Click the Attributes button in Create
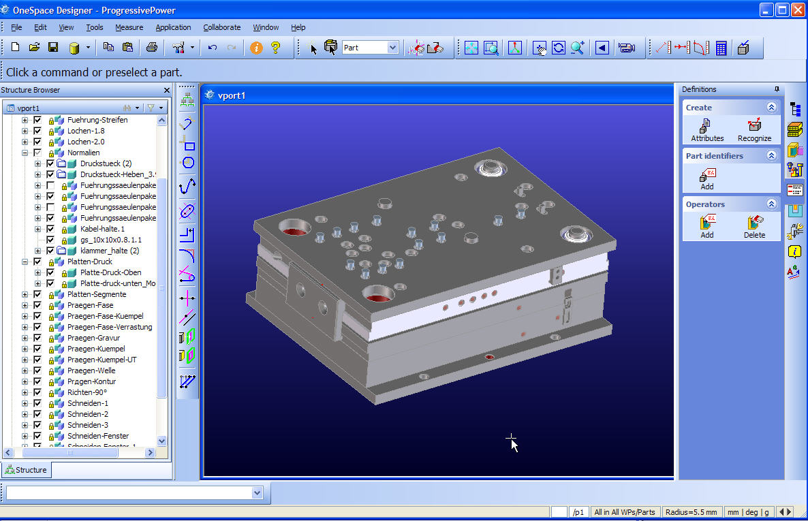 [x=707, y=130]
